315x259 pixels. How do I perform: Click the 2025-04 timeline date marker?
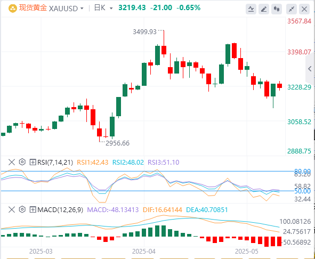point(144,252)
